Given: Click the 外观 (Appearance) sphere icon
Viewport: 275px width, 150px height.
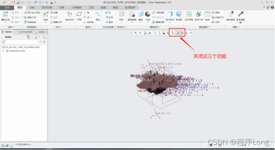Looking at the screenshot, I should 148,14.
